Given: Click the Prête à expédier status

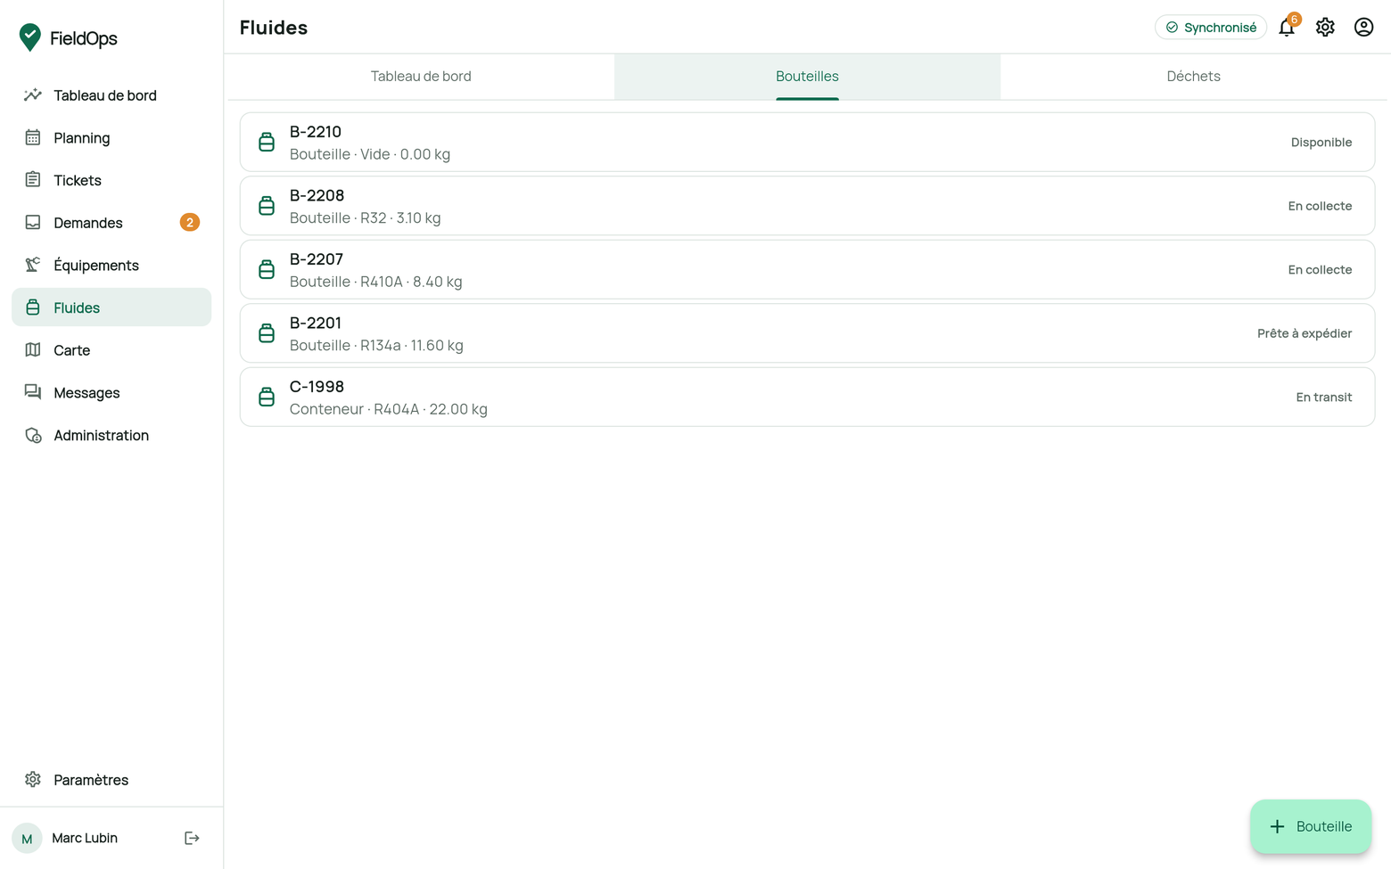Looking at the screenshot, I should coord(1305,333).
